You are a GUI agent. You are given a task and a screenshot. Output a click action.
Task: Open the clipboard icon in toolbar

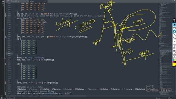click(174, 58)
